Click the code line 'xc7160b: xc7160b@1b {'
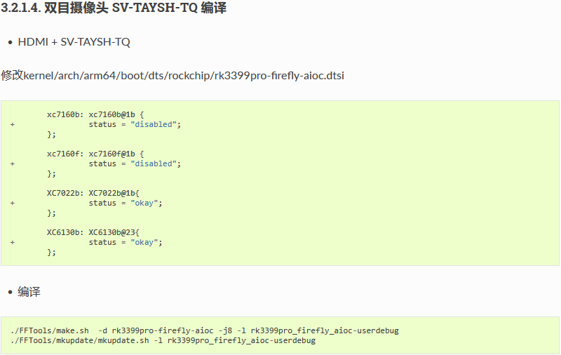This screenshot has height=355, width=561. point(95,114)
